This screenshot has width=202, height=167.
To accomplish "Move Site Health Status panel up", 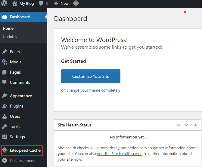I will coord(179,125).
